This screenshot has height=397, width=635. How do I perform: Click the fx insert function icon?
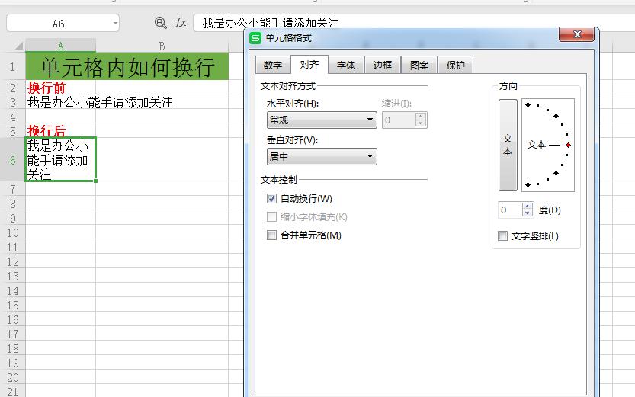pos(180,23)
